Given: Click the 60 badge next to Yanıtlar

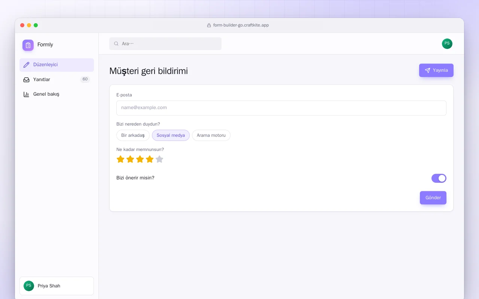Looking at the screenshot, I should (85, 79).
